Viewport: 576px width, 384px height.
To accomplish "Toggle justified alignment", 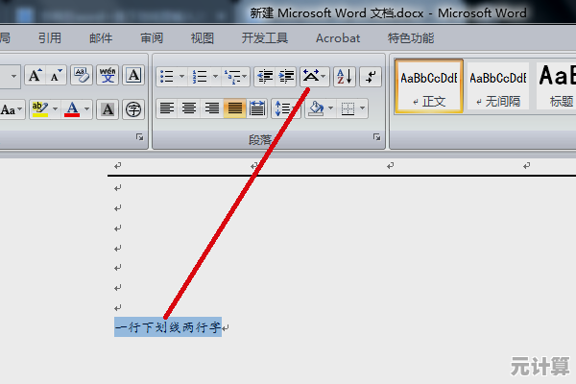I will pos(235,108).
